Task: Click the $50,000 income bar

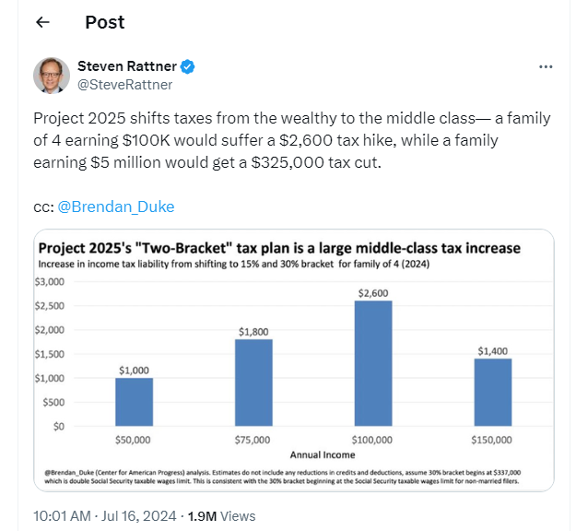Action: [x=134, y=402]
